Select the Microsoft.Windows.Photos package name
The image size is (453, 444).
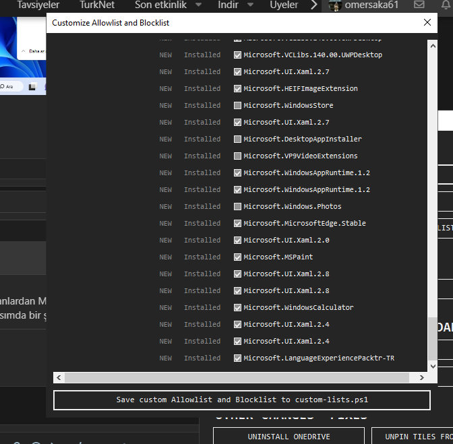tap(293, 206)
